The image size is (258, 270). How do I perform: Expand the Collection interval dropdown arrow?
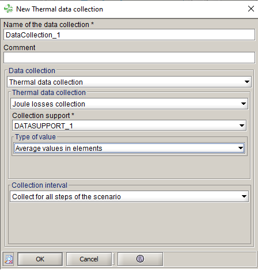coord(244,196)
